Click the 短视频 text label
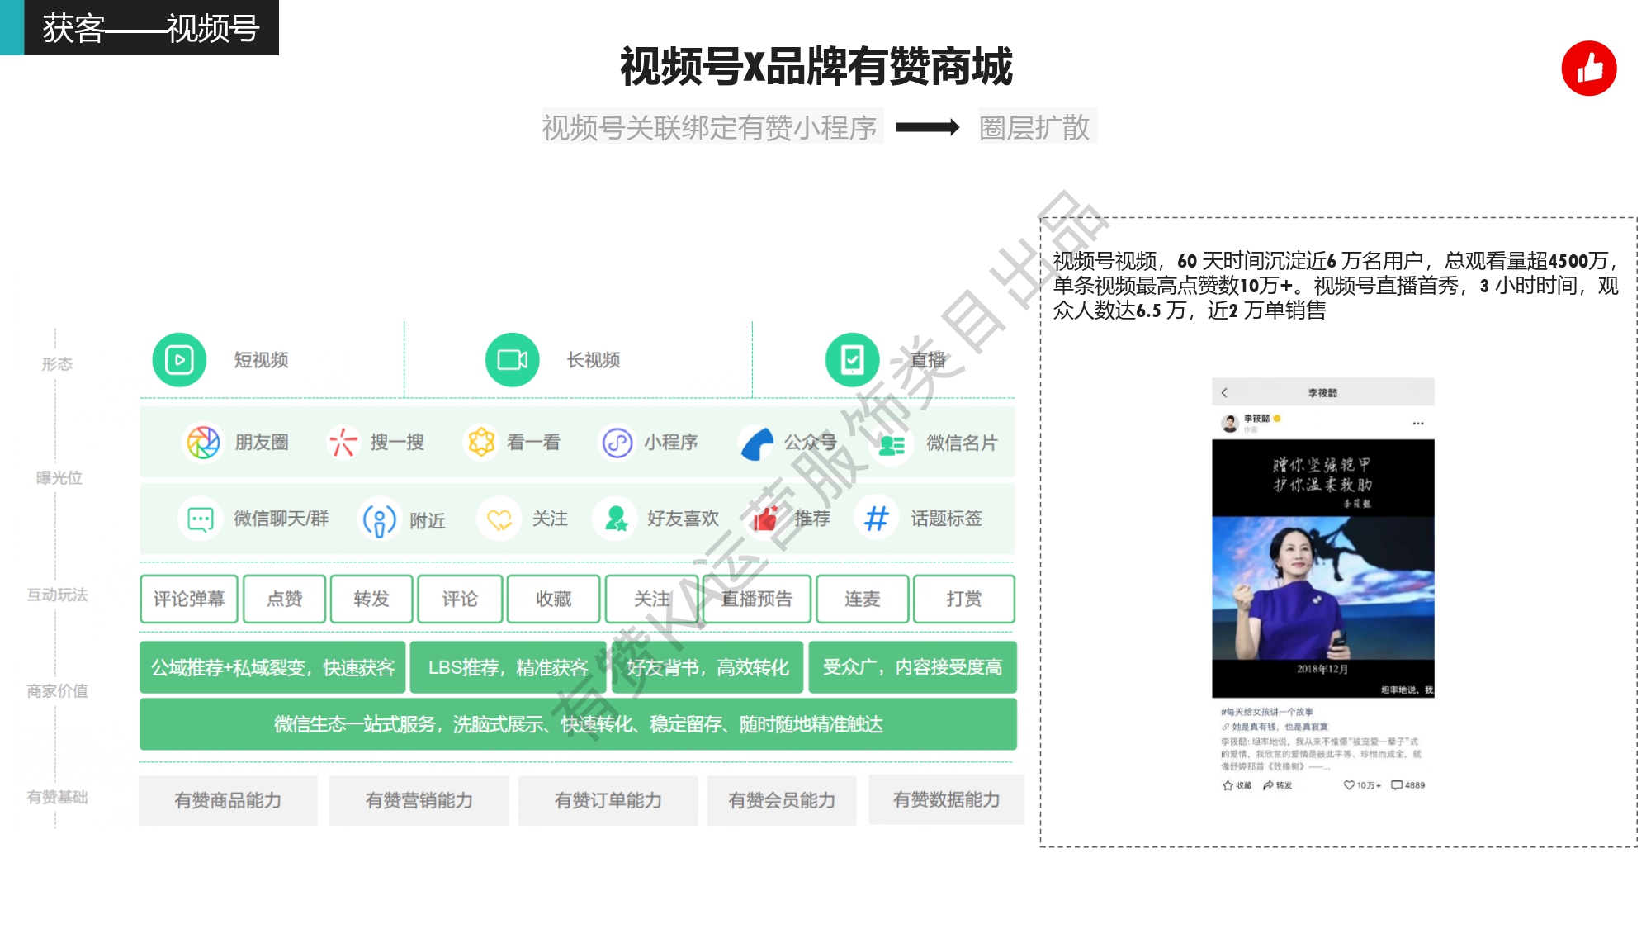 pyautogui.click(x=261, y=360)
